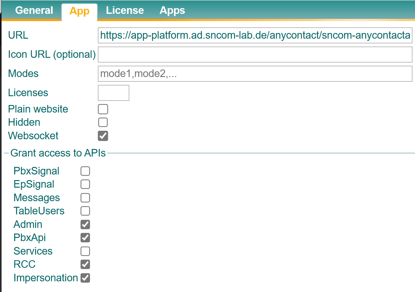Uncheck the Websocket checkbox
Image resolution: width=415 pixels, height=292 pixels.
[103, 136]
